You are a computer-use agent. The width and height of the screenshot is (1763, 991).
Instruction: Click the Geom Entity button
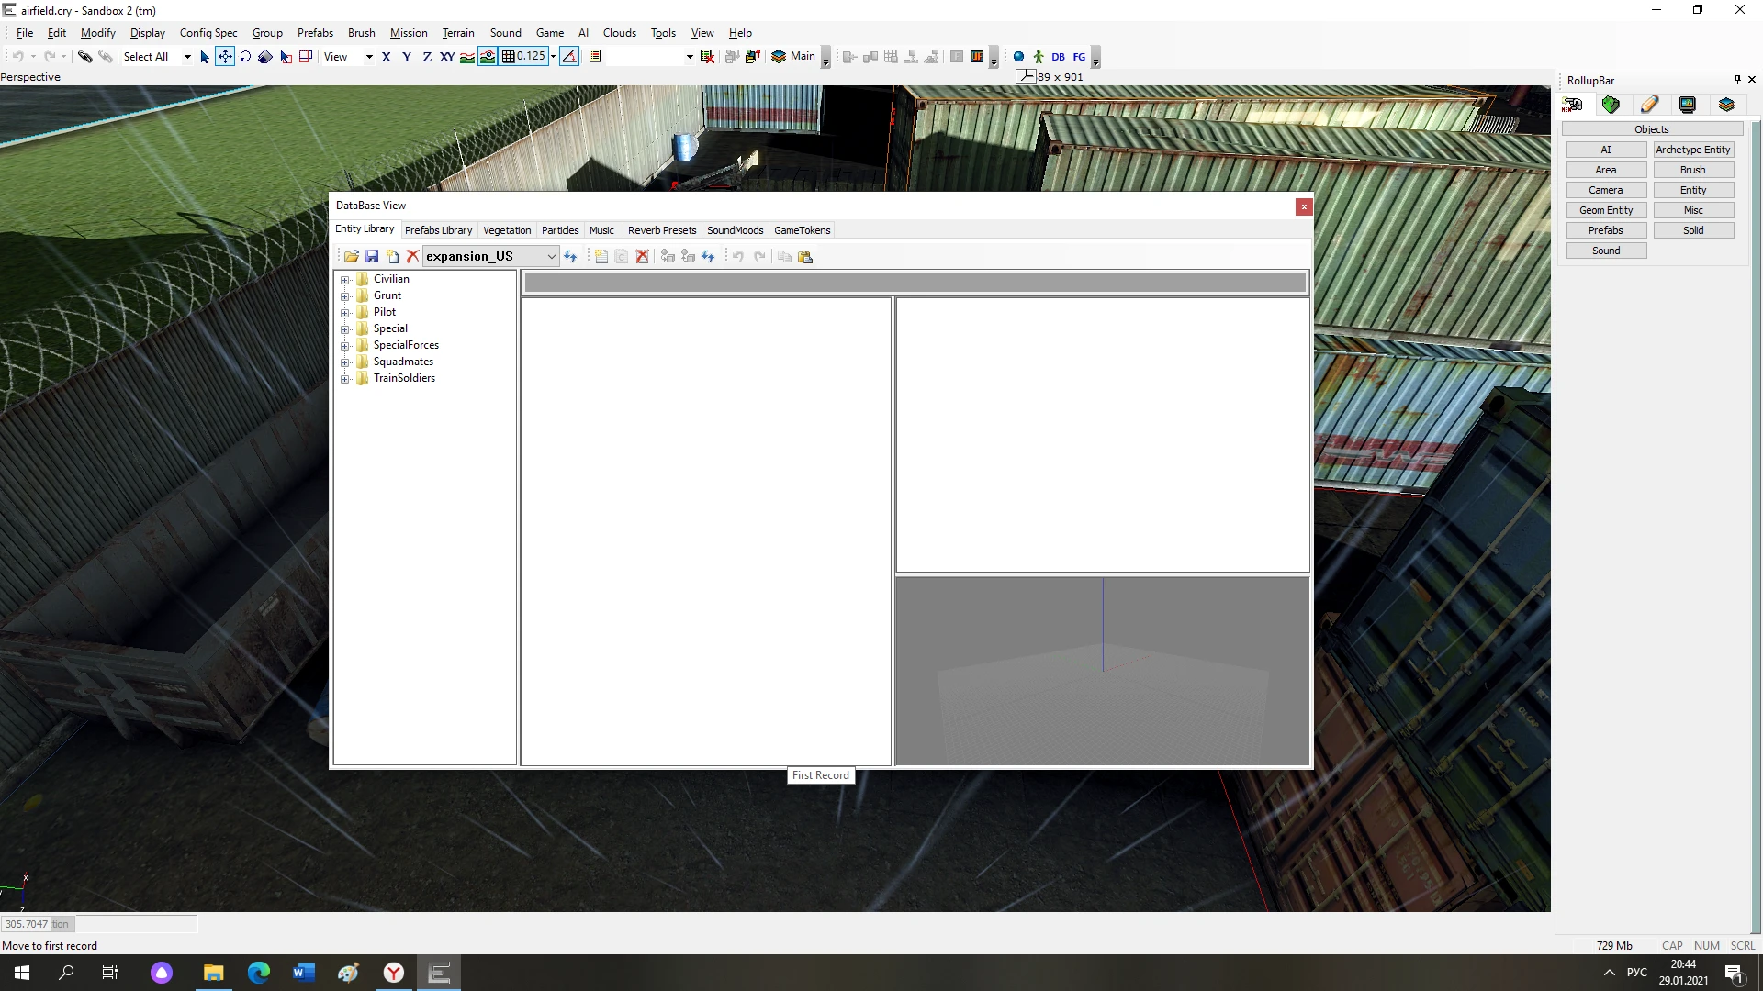(1605, 210)
